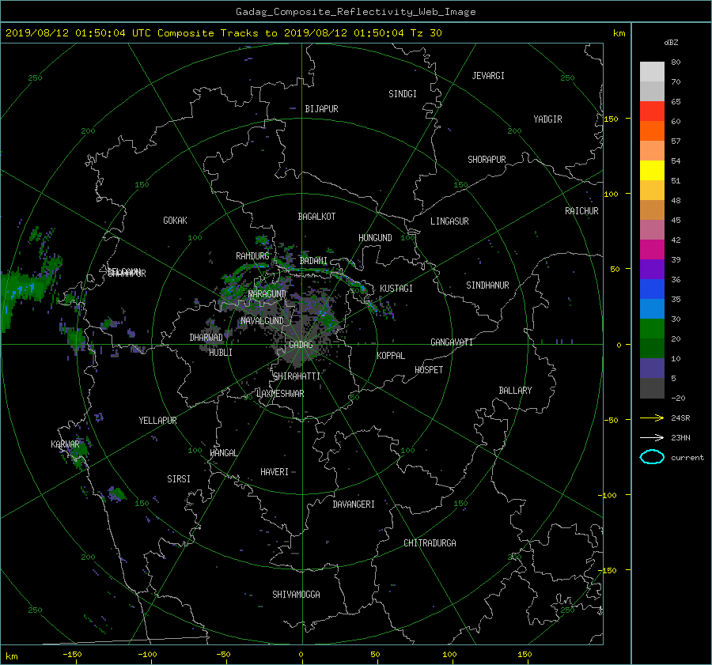Click the SHORAPUR city label
This screenshot has width=712, height=665.
coord(487,160)
